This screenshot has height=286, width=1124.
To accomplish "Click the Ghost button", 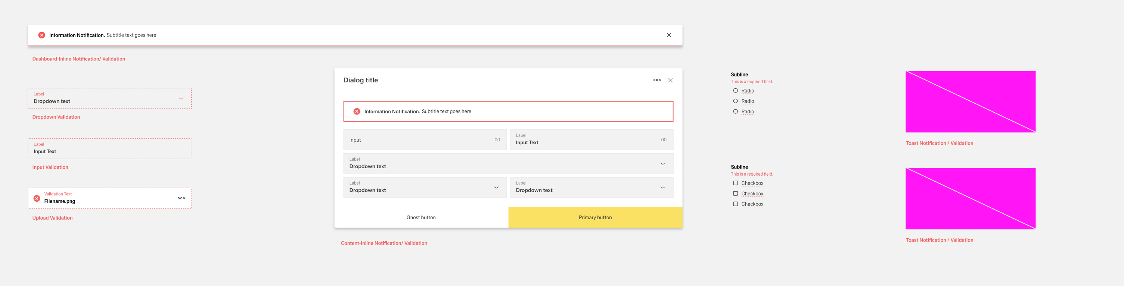I will tap(421, 217).
